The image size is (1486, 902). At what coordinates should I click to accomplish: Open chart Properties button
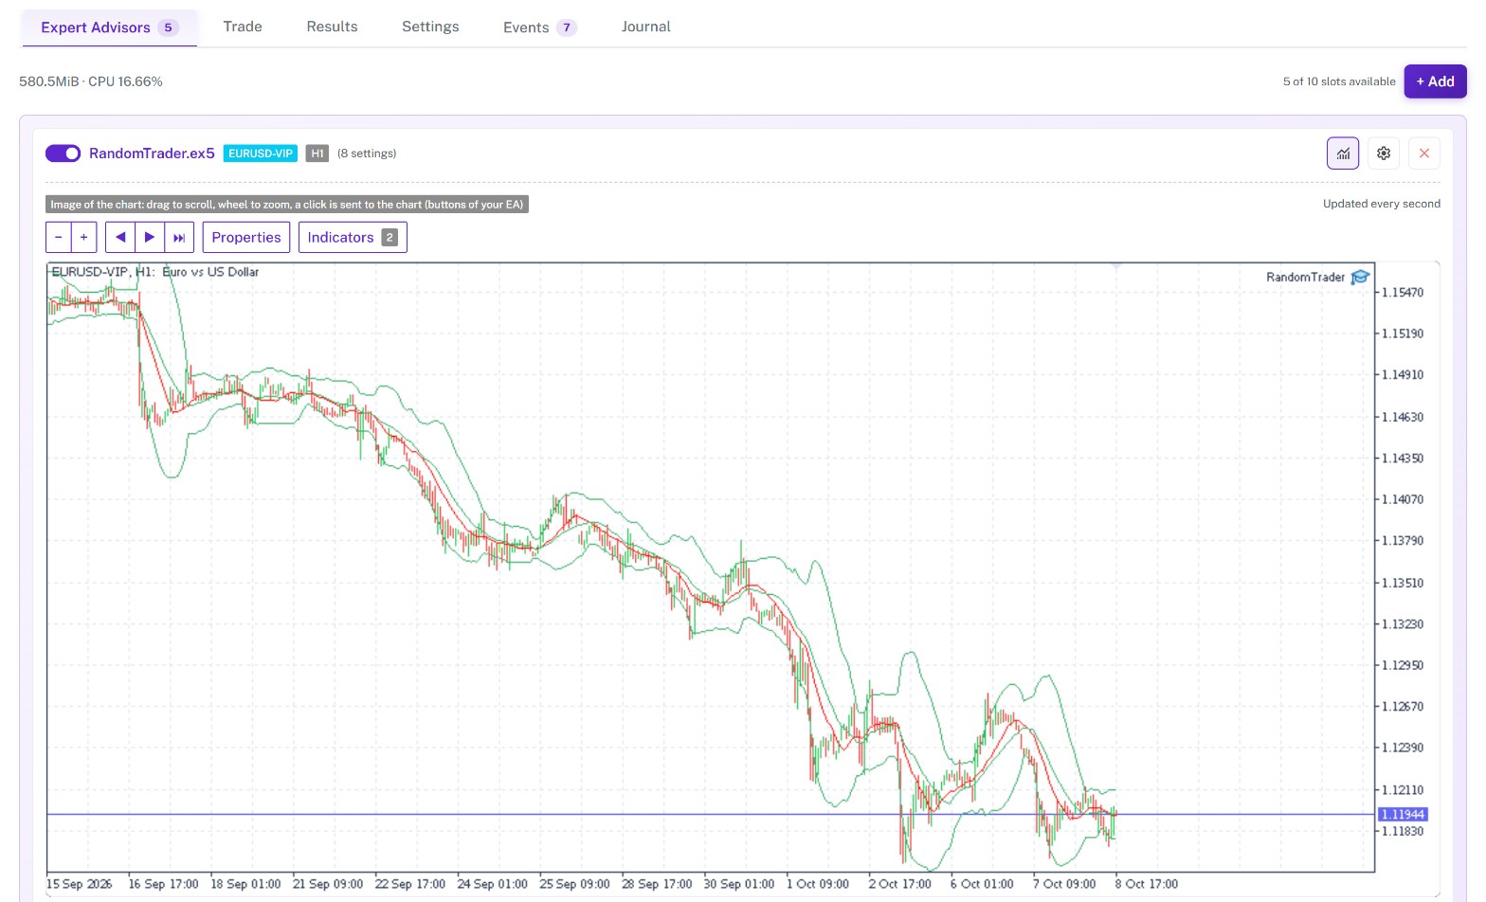tap(246, 237)
